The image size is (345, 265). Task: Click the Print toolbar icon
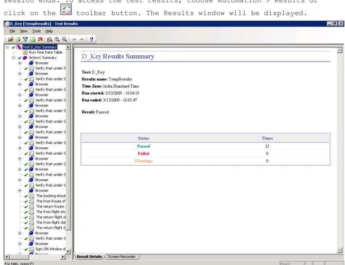point(18,39)
